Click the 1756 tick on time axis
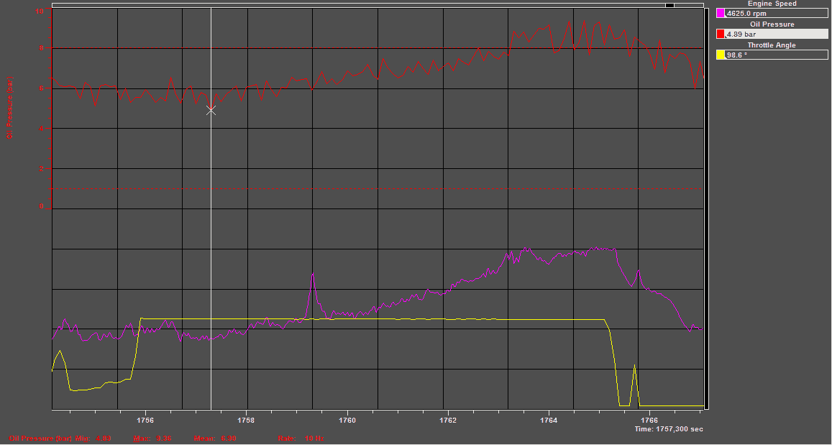832x445 pixels. coord(145,419)
